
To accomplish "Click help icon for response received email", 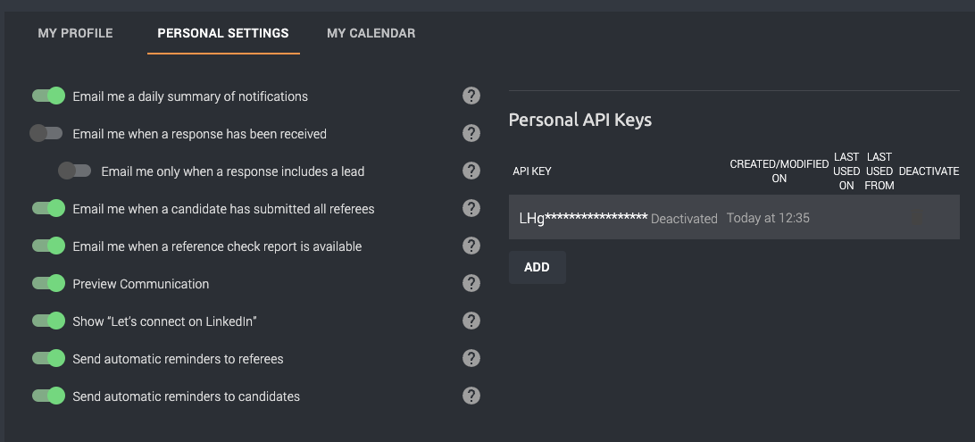I will click(x=471, y=133).
